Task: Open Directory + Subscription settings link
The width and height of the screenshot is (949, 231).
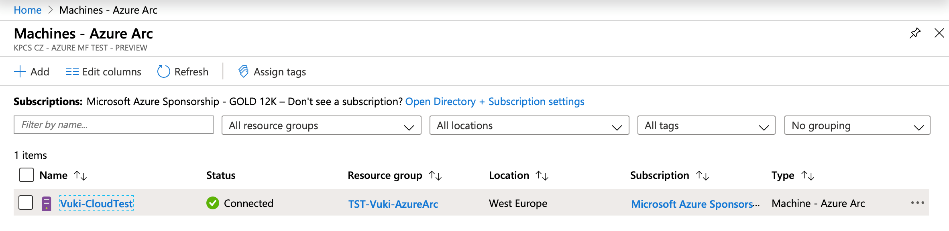Action: (x=495, y=101)
